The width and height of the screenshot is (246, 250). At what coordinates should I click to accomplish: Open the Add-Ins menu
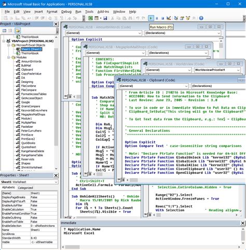click(103, 12)
